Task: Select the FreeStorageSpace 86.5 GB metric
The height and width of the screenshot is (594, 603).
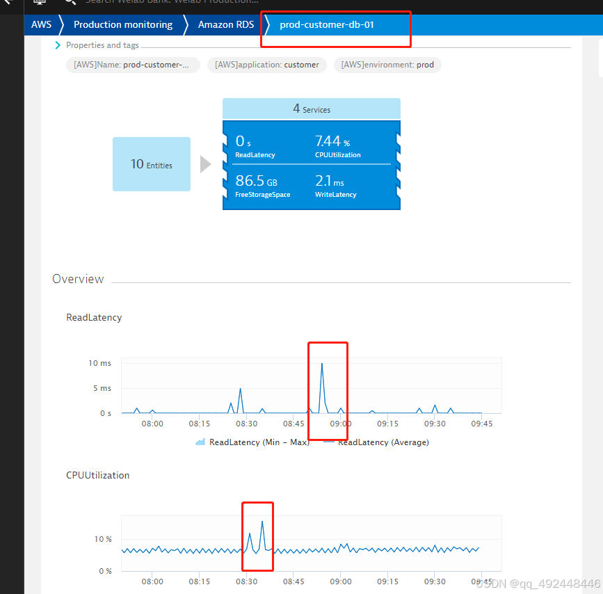Action: tap(263, 186)
